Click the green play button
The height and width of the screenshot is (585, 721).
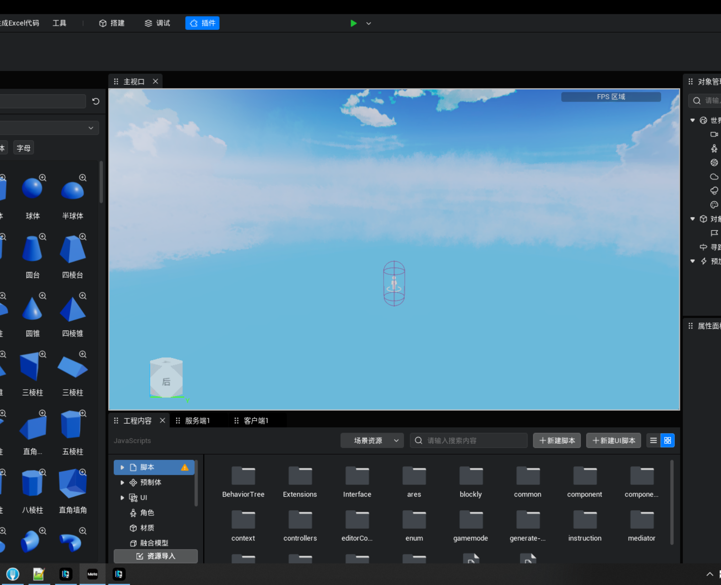click(353, 23)
